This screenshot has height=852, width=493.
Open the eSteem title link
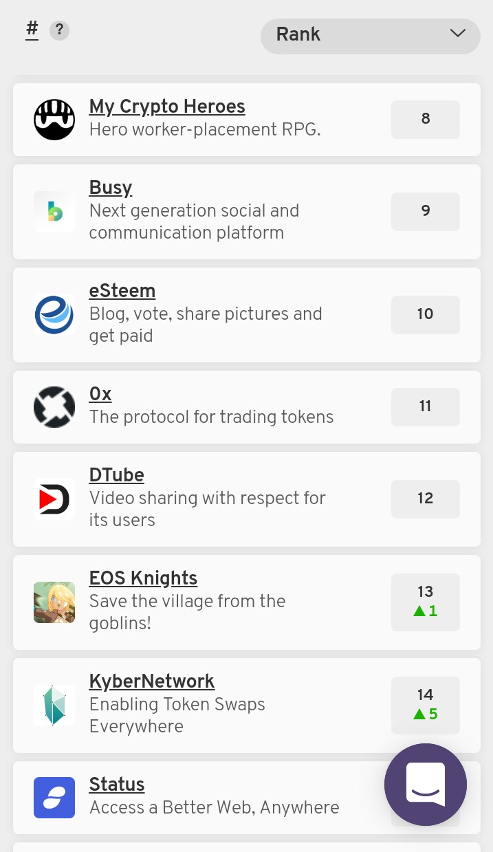(122, 291)
